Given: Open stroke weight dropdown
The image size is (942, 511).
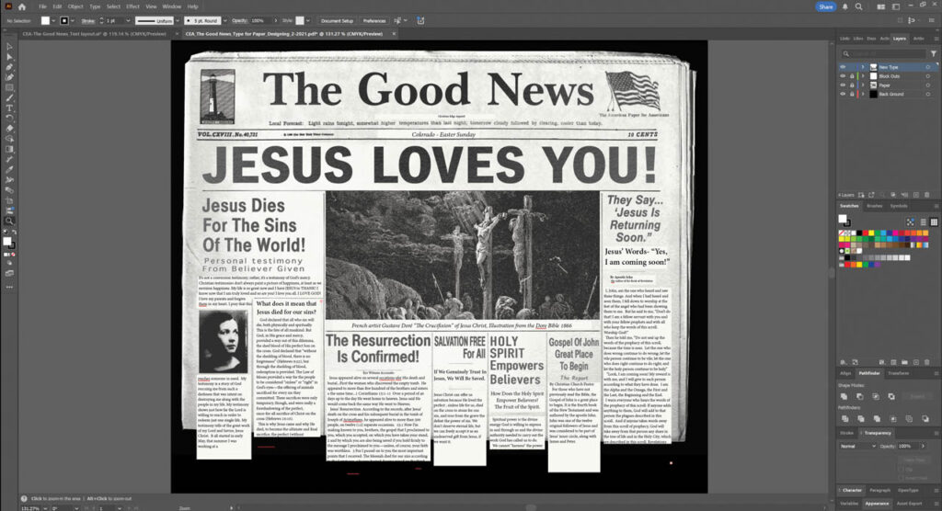Looking at the screenshot, I should click(x=128, y=20).
